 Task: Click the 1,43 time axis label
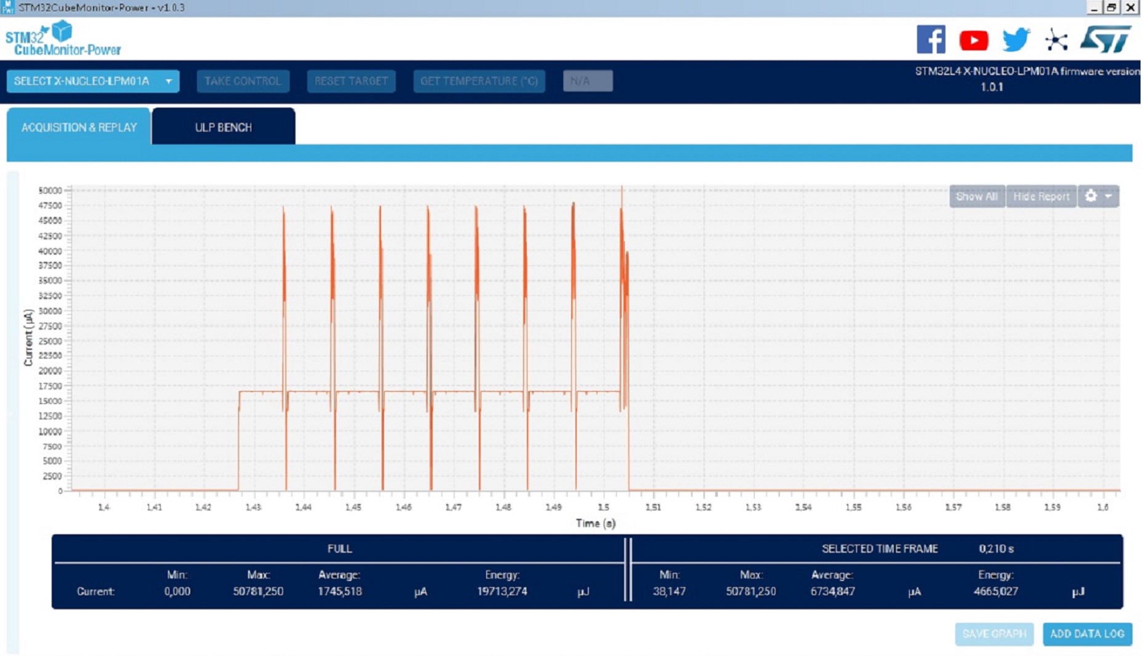pyautogui.click(x=253, y=507)
